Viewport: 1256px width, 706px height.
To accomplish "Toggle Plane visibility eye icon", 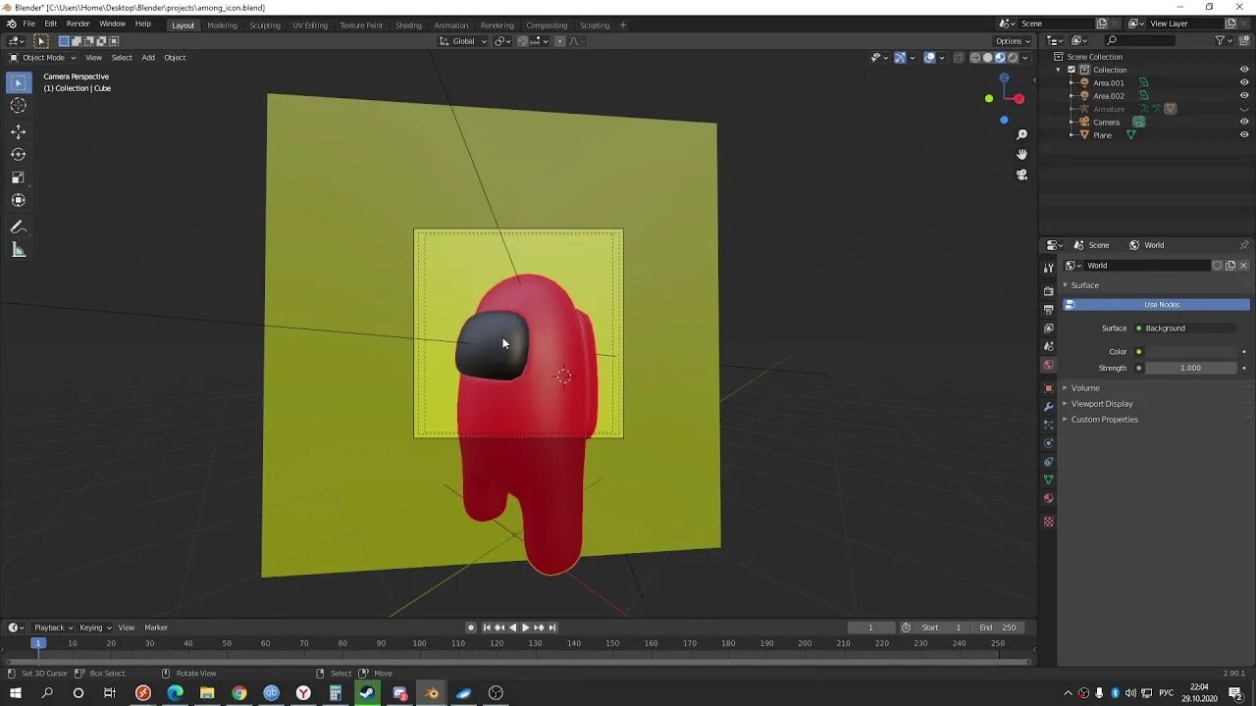I will (x=1244, y=134).
